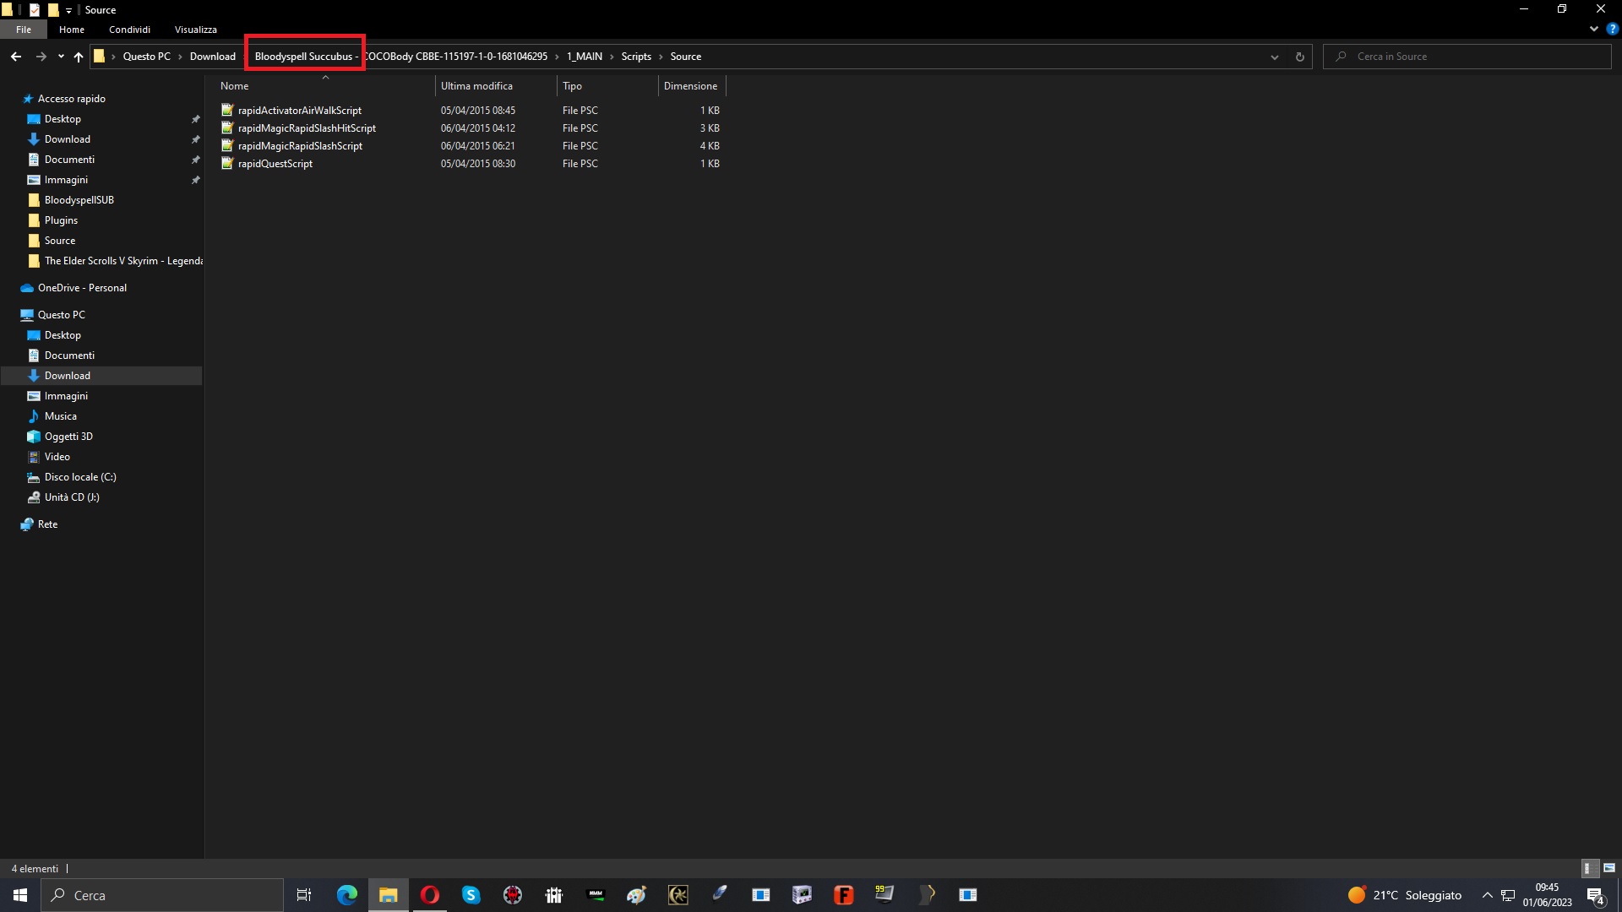Open Task View on the taskbar

pos(304,895)
